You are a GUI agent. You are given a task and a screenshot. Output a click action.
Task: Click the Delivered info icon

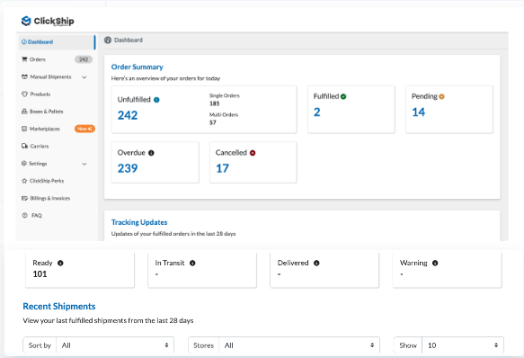point(316,263)
